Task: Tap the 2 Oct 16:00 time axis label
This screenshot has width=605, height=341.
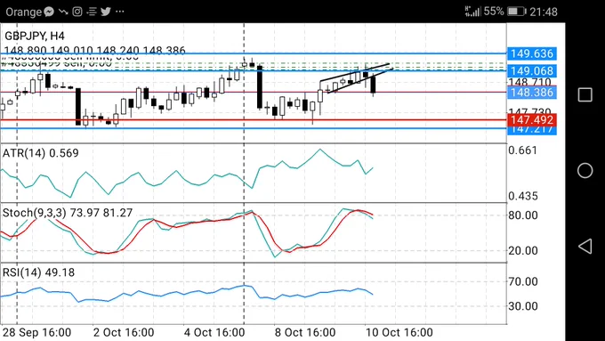Action: point(124,332)
